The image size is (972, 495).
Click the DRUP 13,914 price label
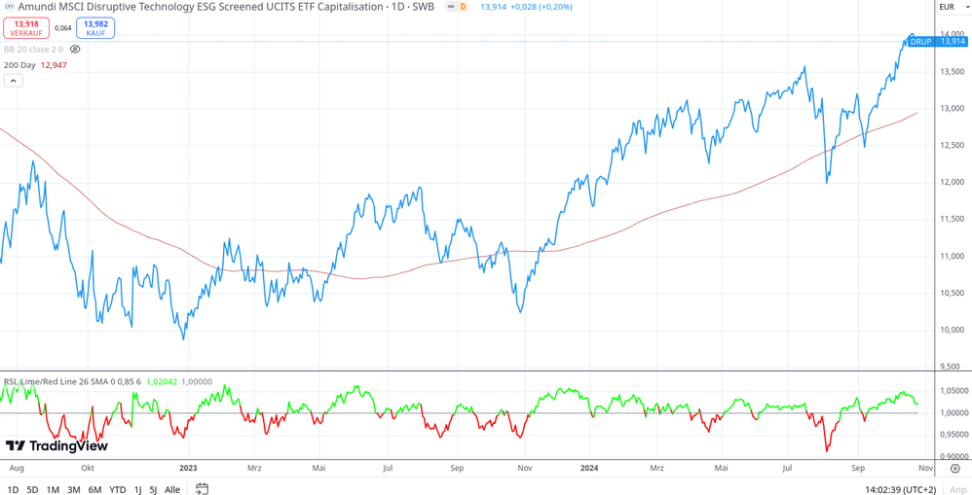pos(937,42)
